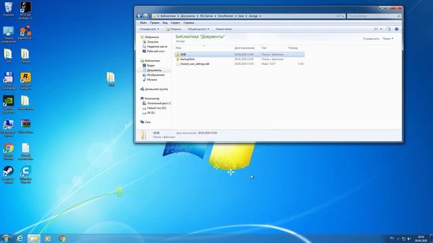Select Избранное in the navigation pane
The width and height of the screenshot is (433, 243).
[152, 37]
